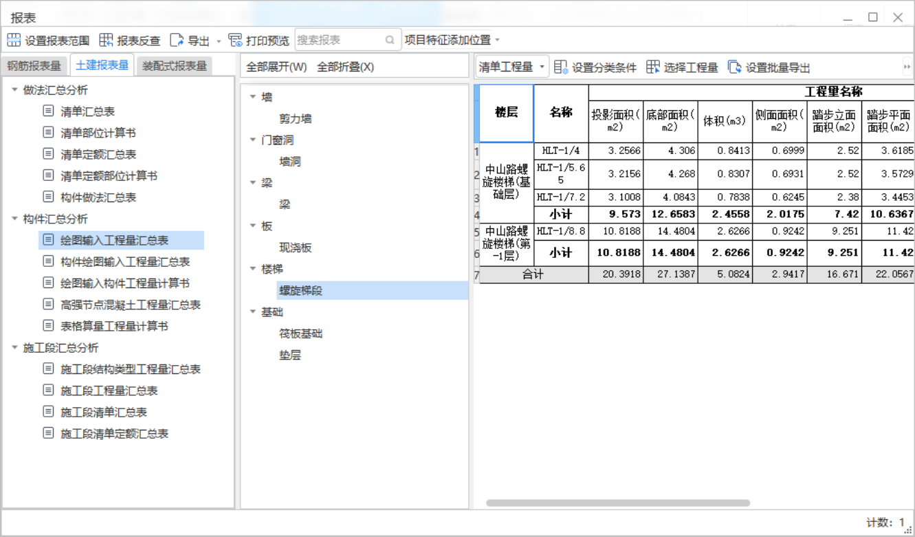Click 选择工程量 label text
Screen dimensions: 915x537
tap(691, 67)
